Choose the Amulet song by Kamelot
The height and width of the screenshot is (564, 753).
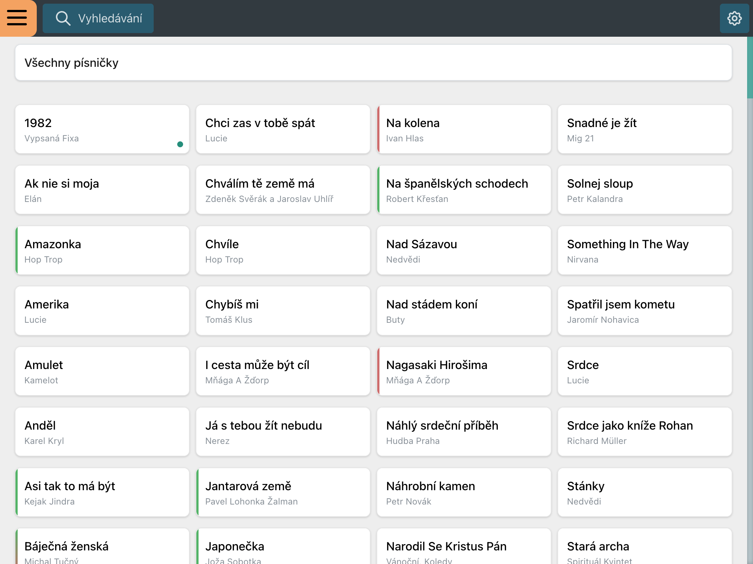coord(102,371)
